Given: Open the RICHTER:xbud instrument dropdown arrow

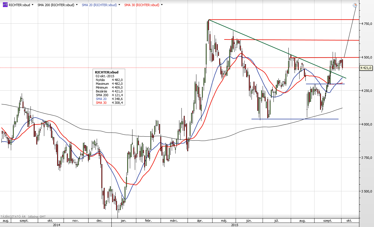Looking at the screenshot, I should point(32,5).
